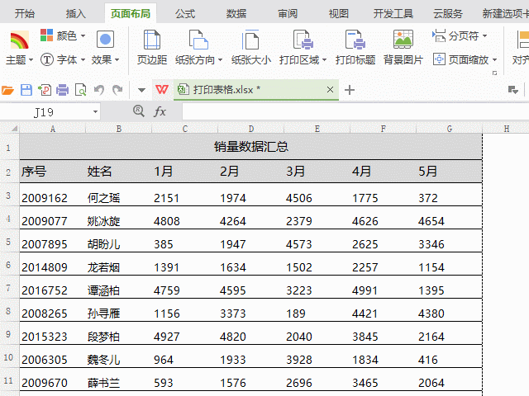
Task: Click the 打印标题 print titles icon
Action: point(355,47)
